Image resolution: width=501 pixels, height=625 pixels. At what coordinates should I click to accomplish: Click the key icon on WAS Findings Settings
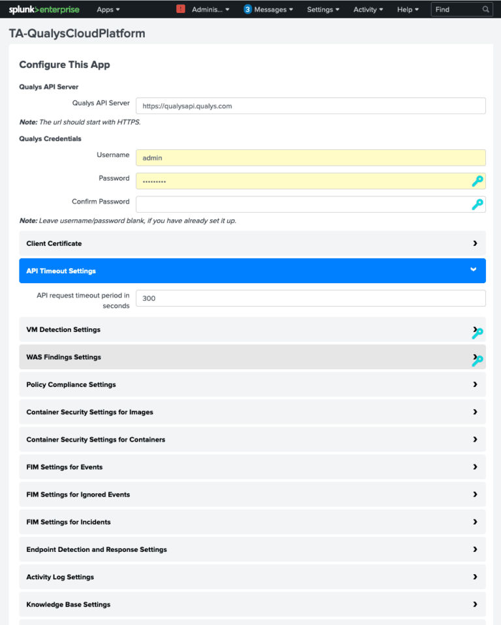(478, 359)
